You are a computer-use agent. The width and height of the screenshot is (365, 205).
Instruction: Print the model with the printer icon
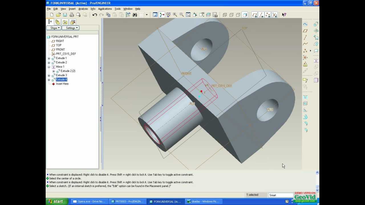pyautogui.click(x=72, y=15)
